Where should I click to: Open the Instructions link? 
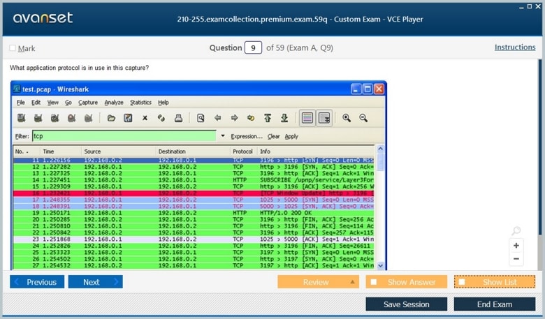515,47
